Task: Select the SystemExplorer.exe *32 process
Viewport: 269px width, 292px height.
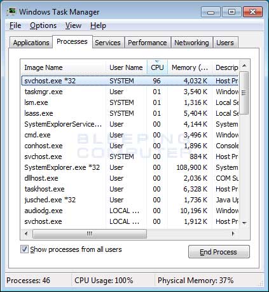Action: [130, 167]
